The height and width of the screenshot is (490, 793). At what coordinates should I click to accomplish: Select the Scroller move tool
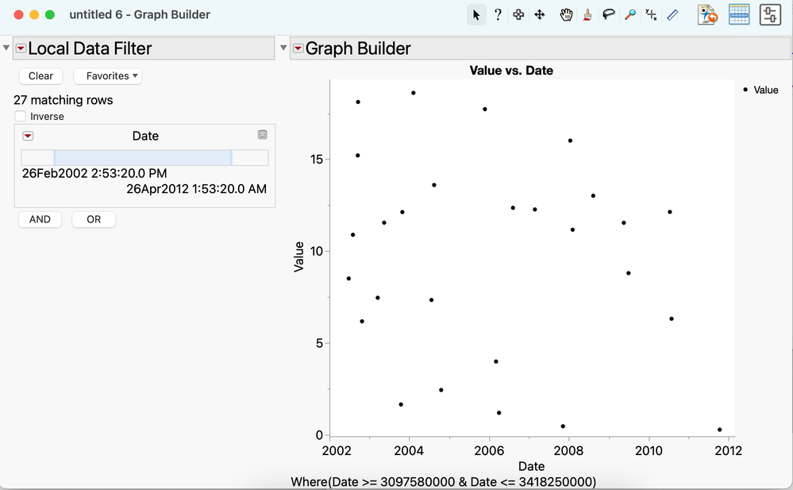(540, 14)
